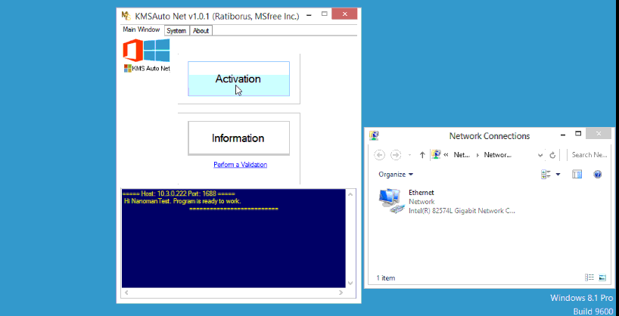Switch to details view in status bar
Viewport: 619px width, 316px height.
click(x=589, y=277)
